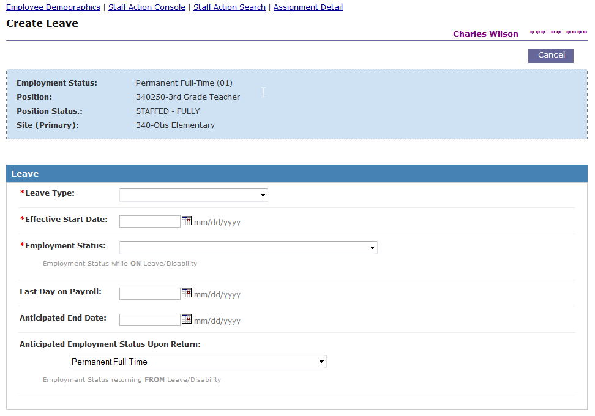This screenshot has height=416, width=595.
Task: Focus the Effective Start Date input field
Action: (x=150, y=221)
